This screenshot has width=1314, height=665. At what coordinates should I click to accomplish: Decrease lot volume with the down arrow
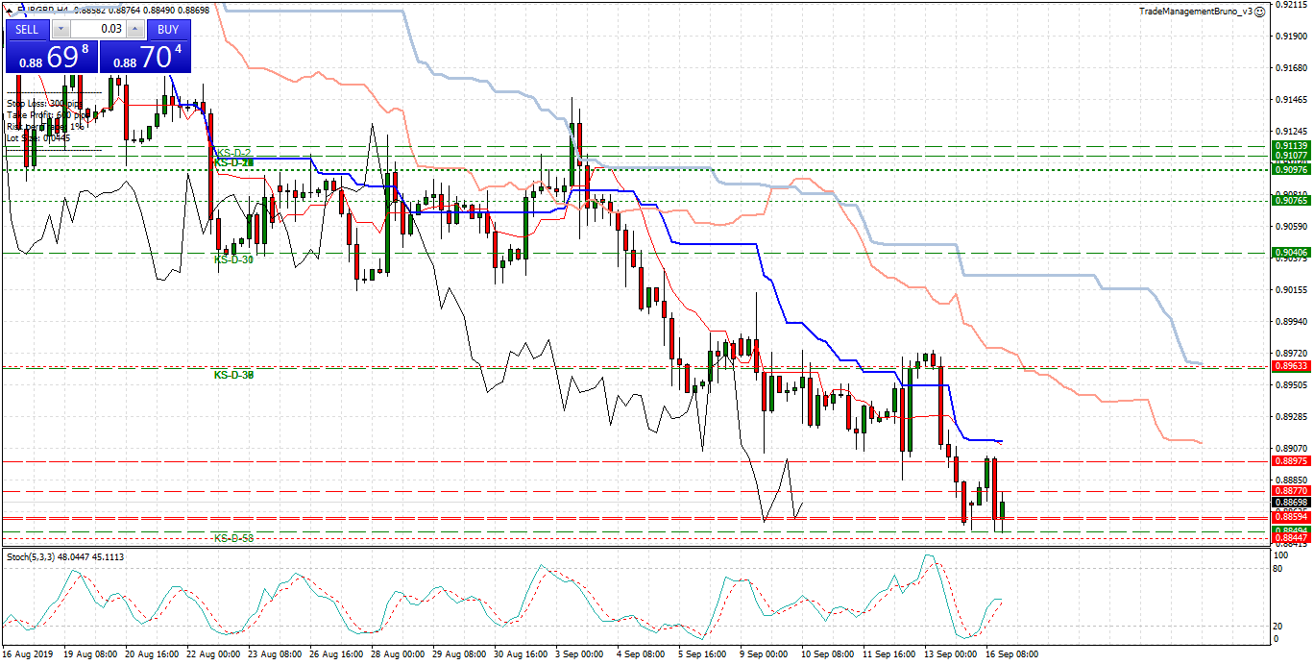click(61, 30)
